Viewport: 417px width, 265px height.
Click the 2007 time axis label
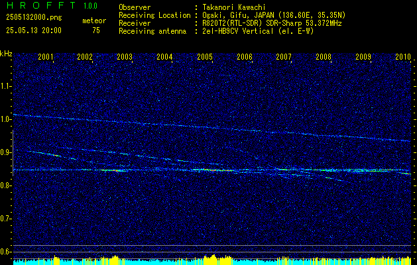click(x=284, y=57)
